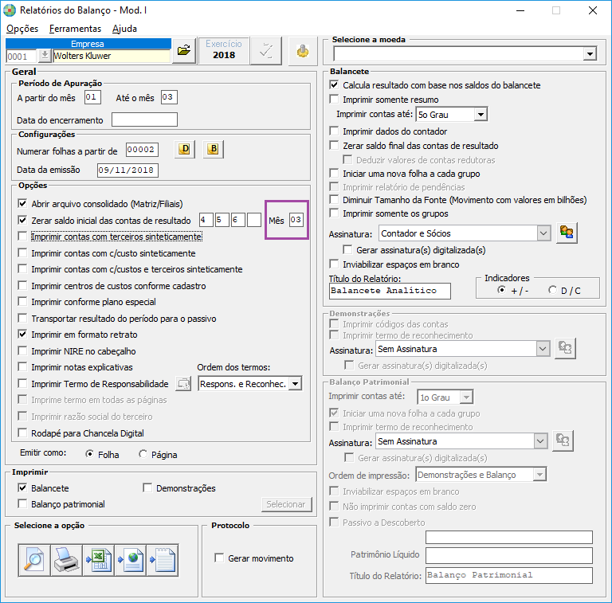This screenshot has height=603, width=612.
Task: Toggle Zerar saldo inicial das contas de resultado
Action: point(22,221)
